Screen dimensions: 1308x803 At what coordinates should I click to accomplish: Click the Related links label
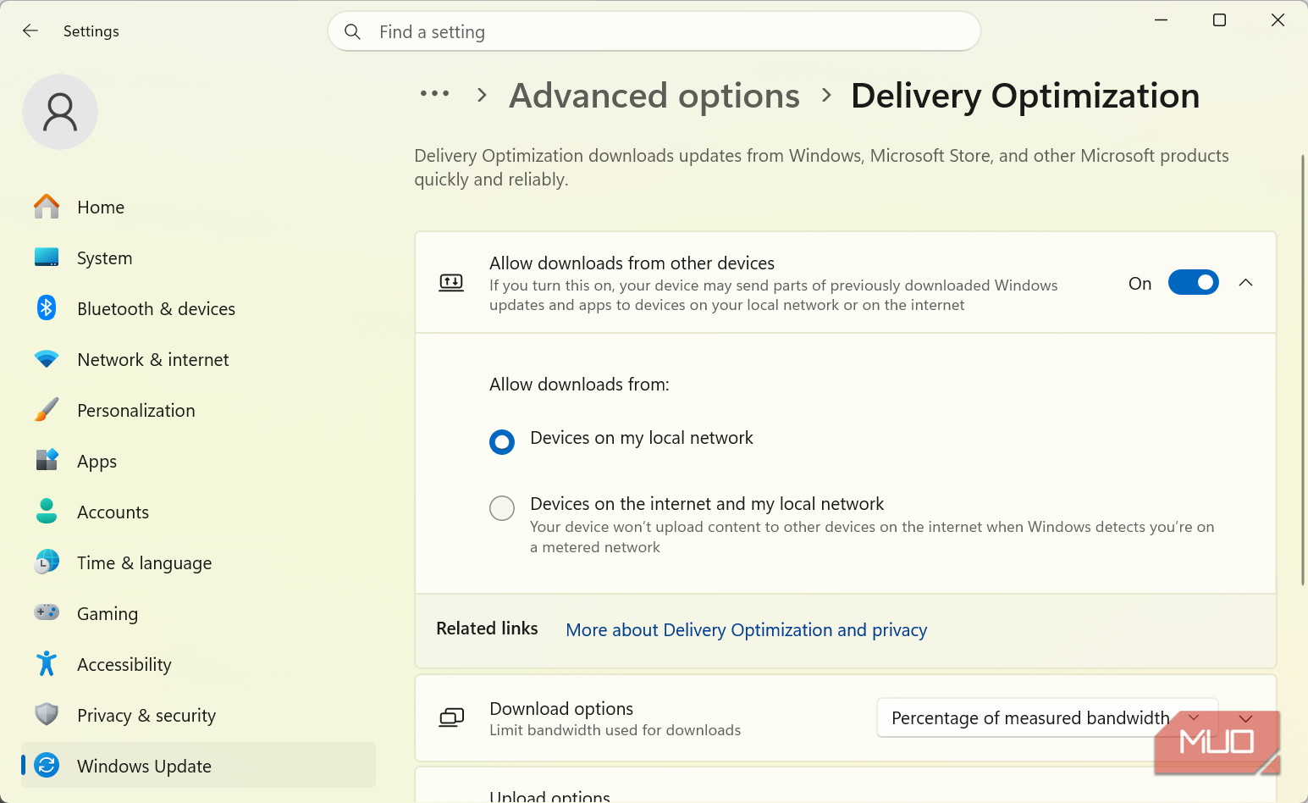(487, 629)
